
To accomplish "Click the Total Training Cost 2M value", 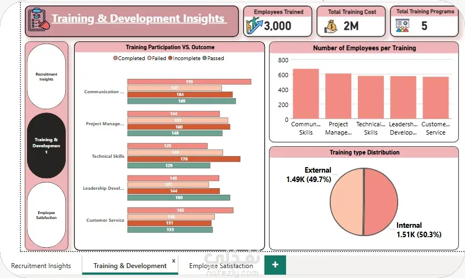I will click(351, 26).
